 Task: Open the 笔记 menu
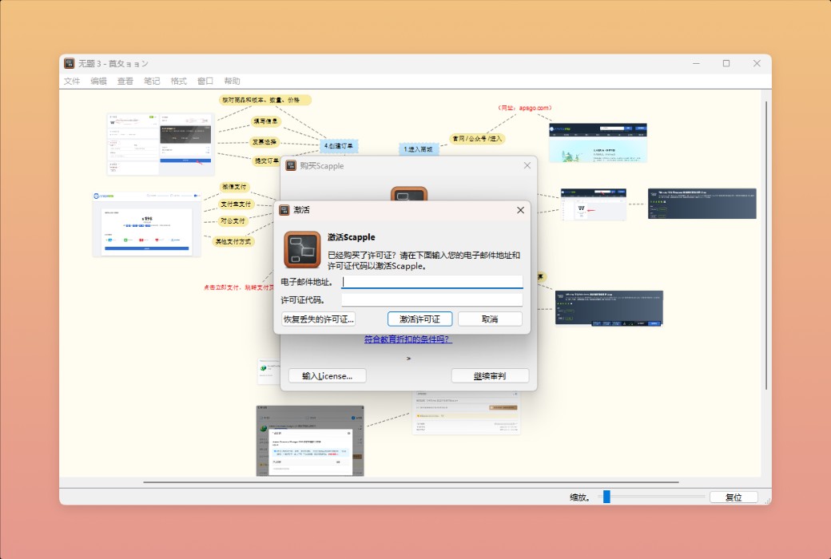152,81
